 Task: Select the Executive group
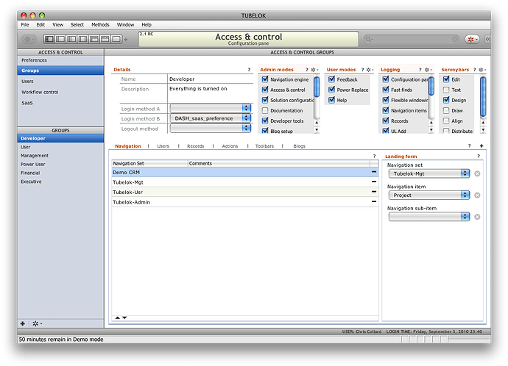coord(60,182)
